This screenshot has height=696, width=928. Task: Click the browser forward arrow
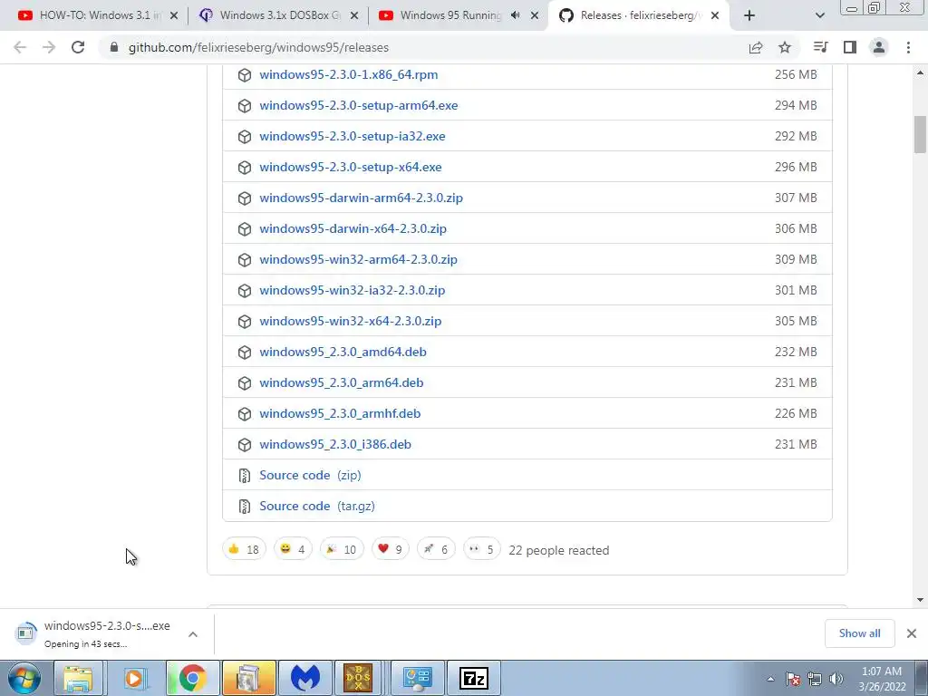[49, 47]
